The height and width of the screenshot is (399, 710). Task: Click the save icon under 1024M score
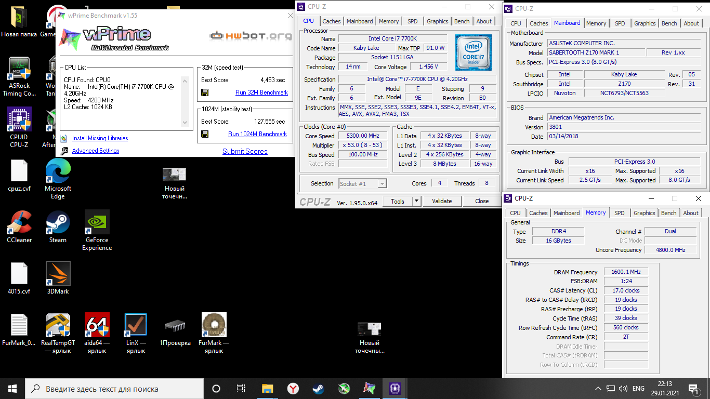pyautogui.click(x=205, y=134)
